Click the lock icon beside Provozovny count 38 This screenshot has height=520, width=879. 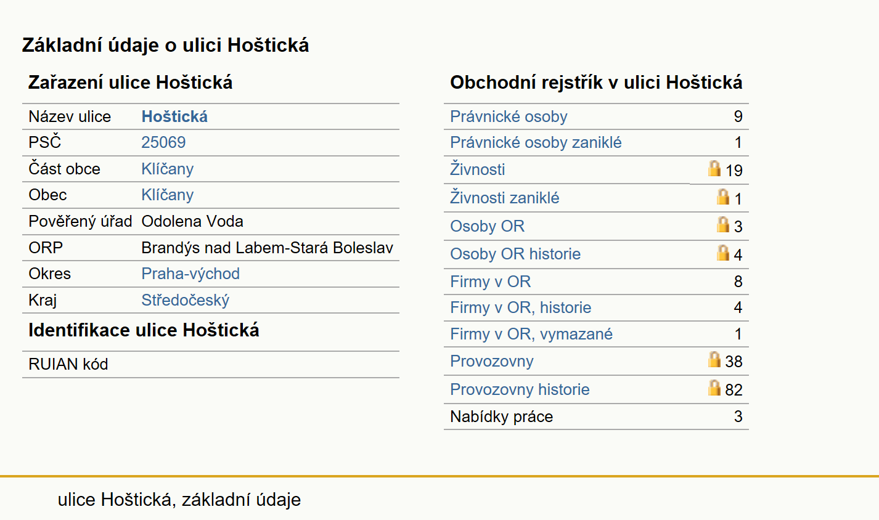tap(714, 359)
